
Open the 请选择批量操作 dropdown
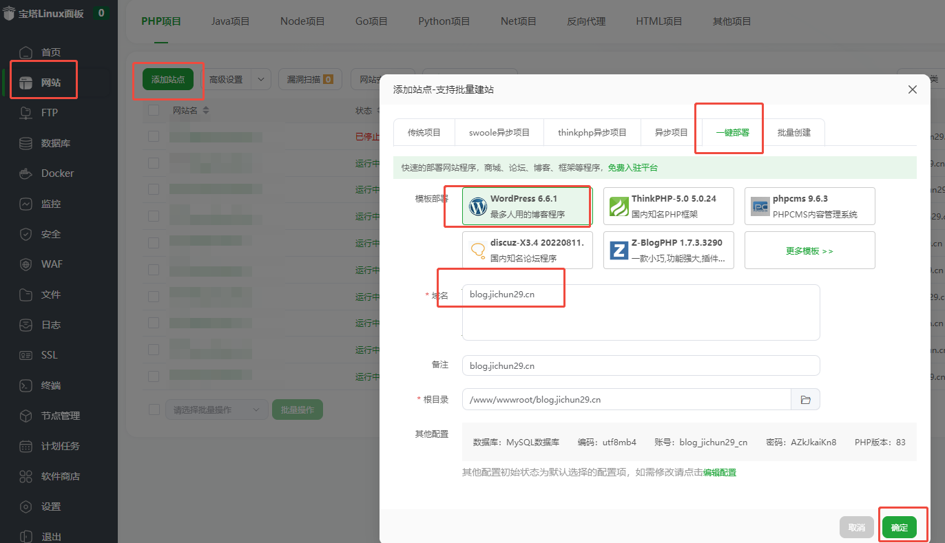click(x=216, y=409)
